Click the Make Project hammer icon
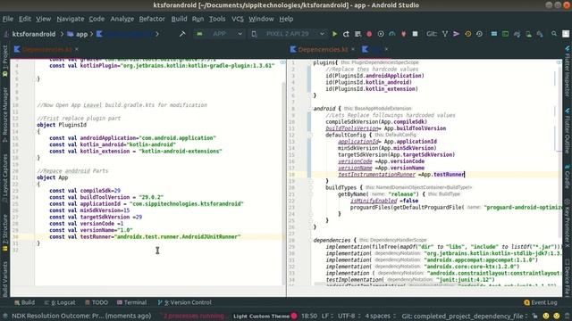Screen dimensions: 572x321 pyautogui.click(x=182, y=34)
